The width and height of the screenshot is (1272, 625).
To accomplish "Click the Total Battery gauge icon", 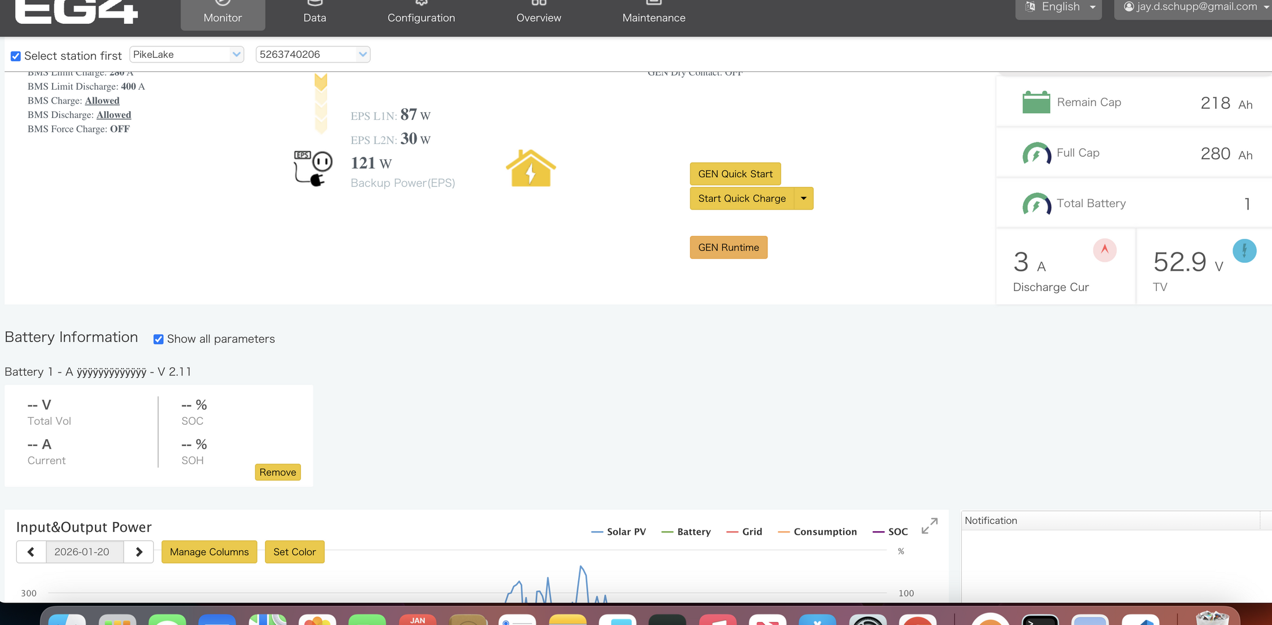I will (x=1036, y=204).
